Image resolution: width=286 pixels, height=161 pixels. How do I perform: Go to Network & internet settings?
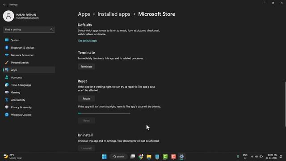point(29,55)
